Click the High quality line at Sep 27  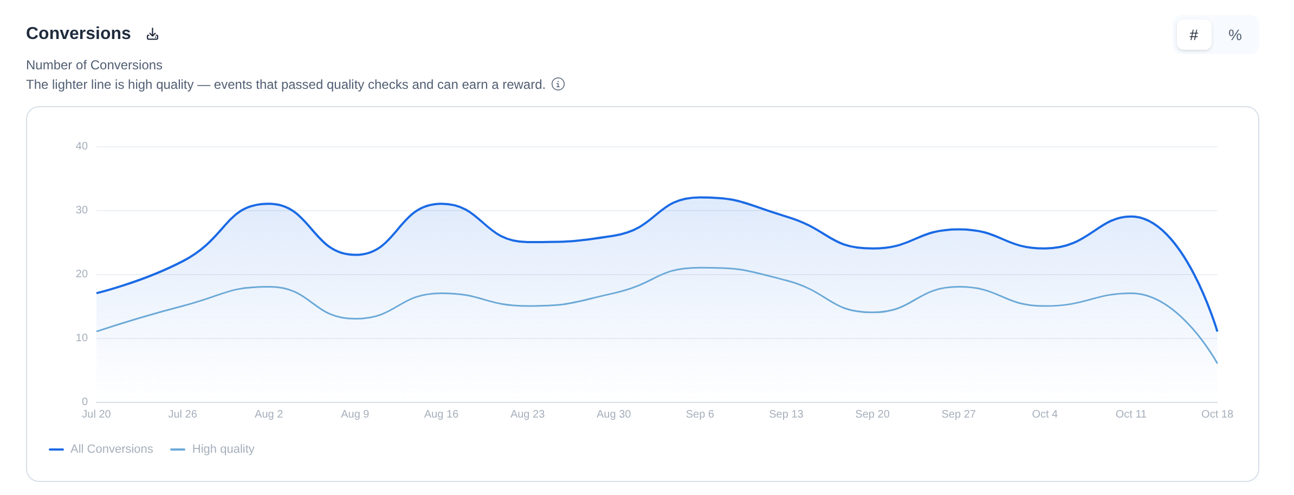point(959,287)
